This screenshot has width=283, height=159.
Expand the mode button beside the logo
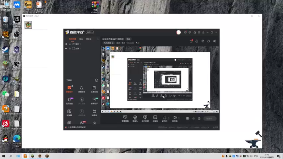pyautogui.click(x=90, y=32)
